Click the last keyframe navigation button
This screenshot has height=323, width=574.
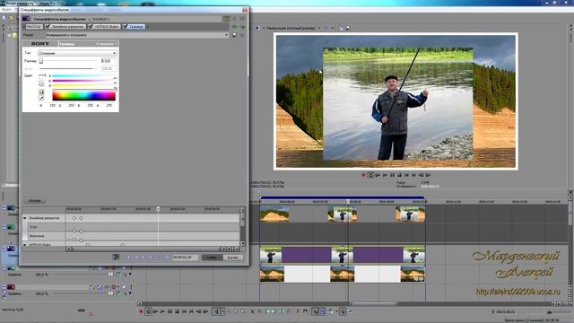coord(167,258)
